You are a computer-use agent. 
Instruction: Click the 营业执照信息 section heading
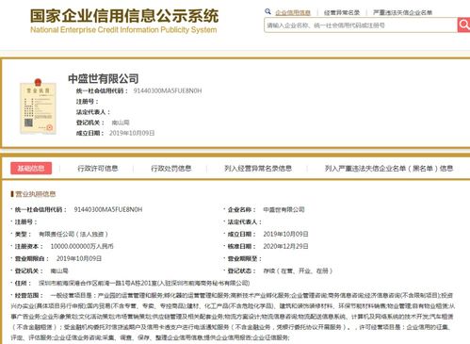[35, 194]
